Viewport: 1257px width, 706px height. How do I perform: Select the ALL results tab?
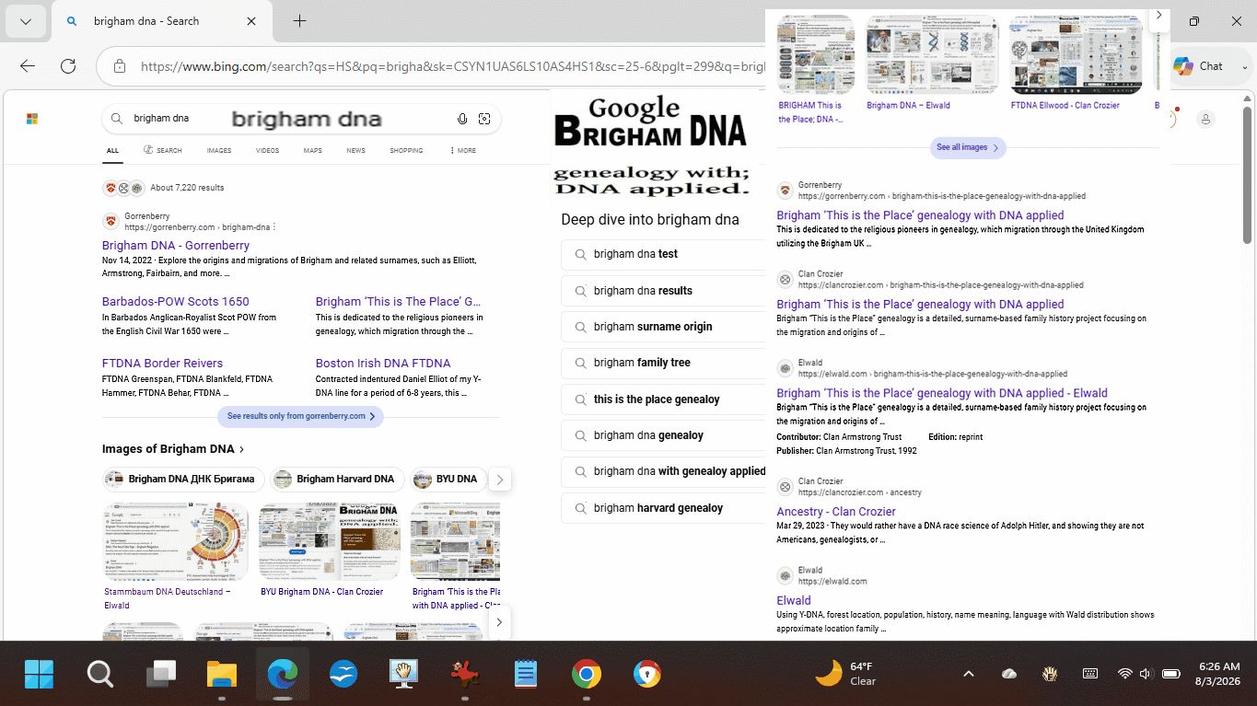click(112, 150)
